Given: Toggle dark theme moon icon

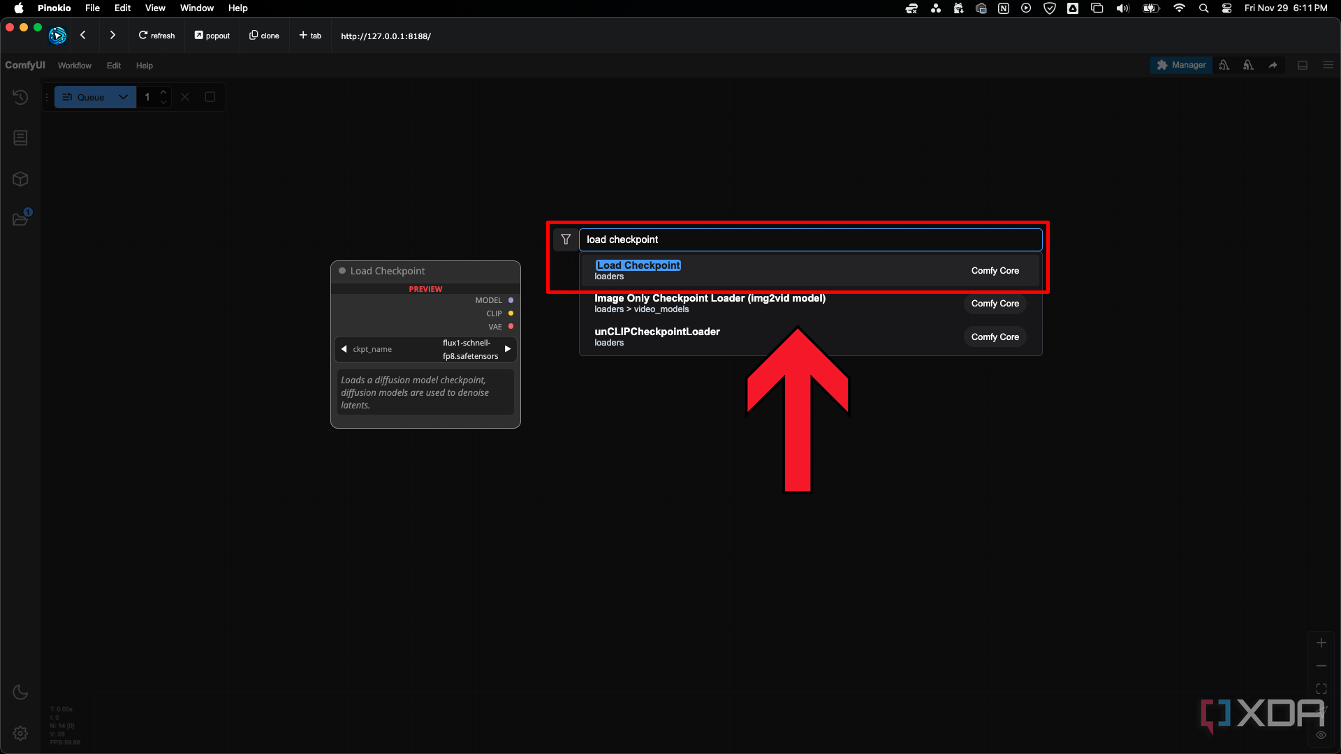Looking at the screenshot, I should pos(20,692).
